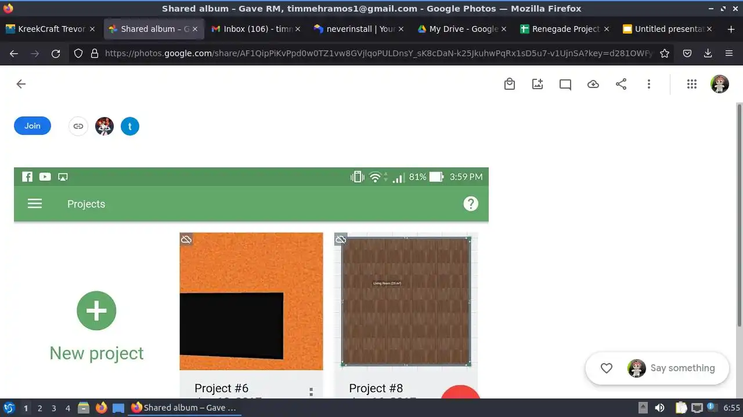Close the KreekCraft Trevor tab

click(x=92, y=29)
